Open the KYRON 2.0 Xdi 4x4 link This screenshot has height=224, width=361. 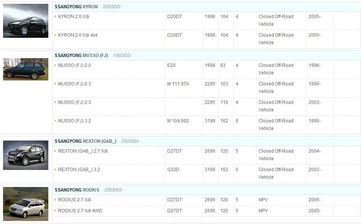click(77, 35)
